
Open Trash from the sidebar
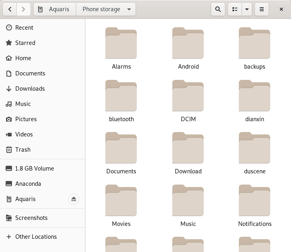point(22,150)
